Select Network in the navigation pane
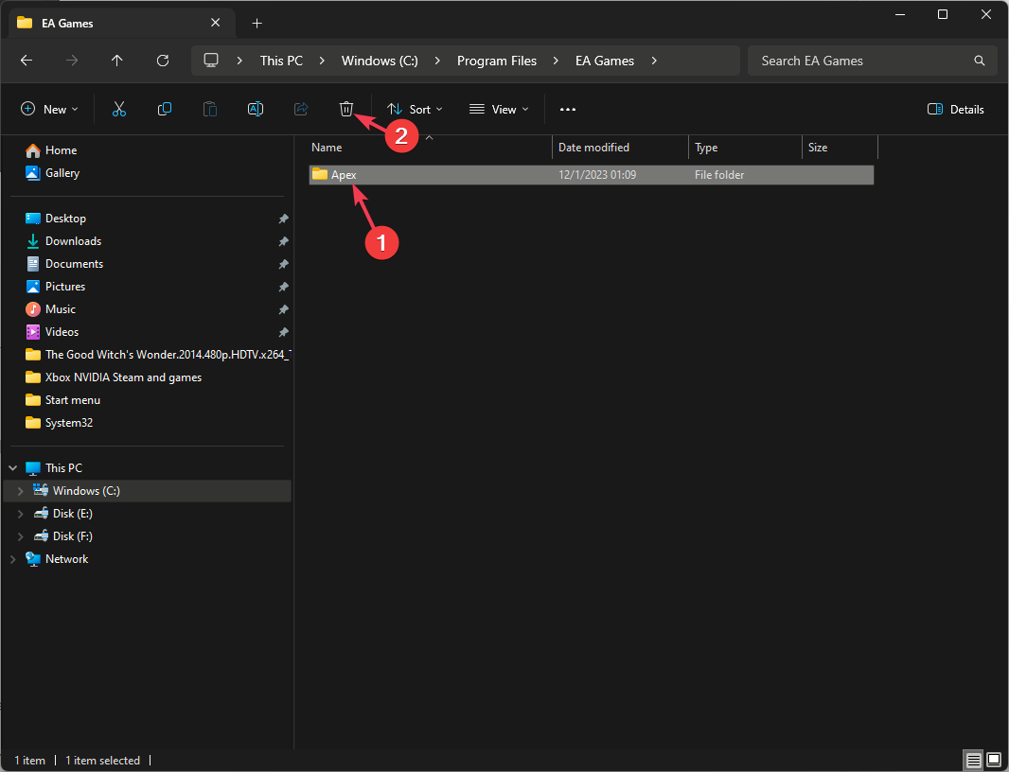The height and width of the screenshot is (772, 1009). (x=67, y=559)
